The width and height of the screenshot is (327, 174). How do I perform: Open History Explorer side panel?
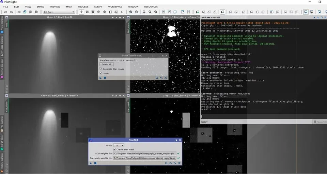point(2,163)
